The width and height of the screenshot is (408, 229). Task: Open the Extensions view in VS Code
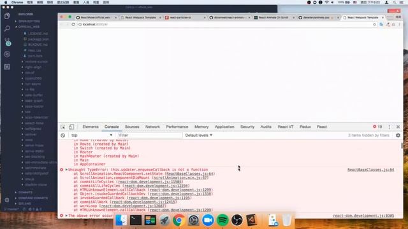pyautogui.click(x=7, y=67)
